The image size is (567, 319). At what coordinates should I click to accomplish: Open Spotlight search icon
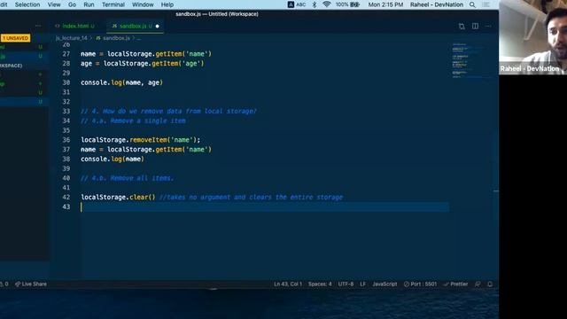pos(472,4)
